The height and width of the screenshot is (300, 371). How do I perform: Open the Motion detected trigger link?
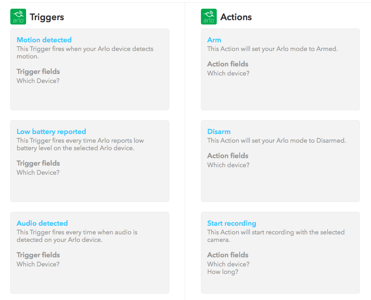44,40
